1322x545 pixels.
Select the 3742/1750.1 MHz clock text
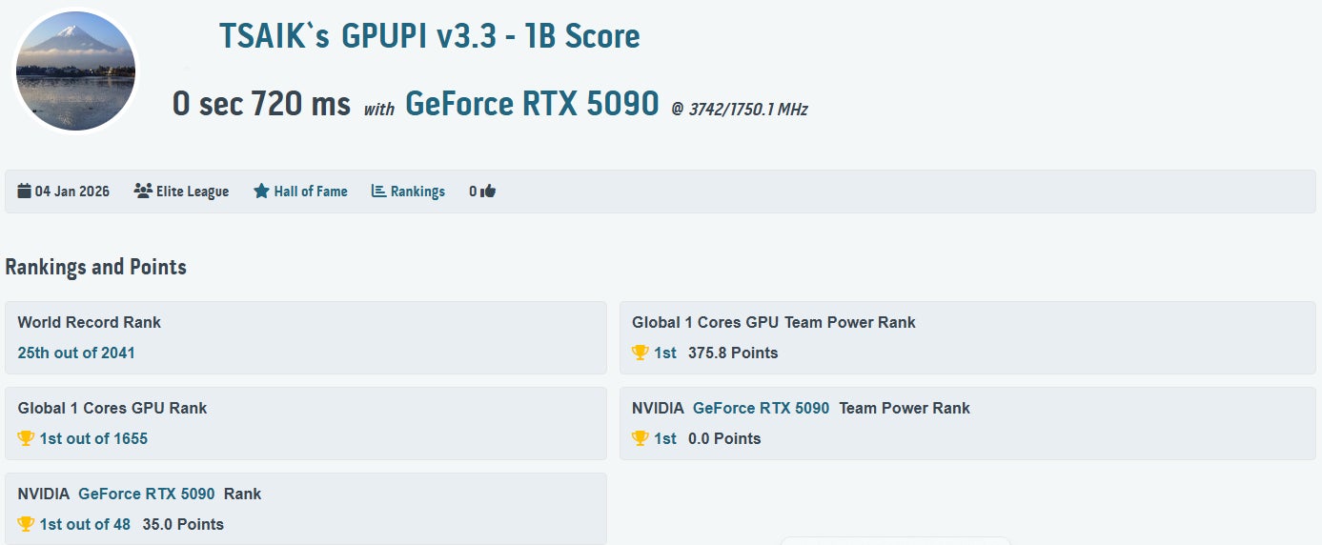(x=748, y=110)
